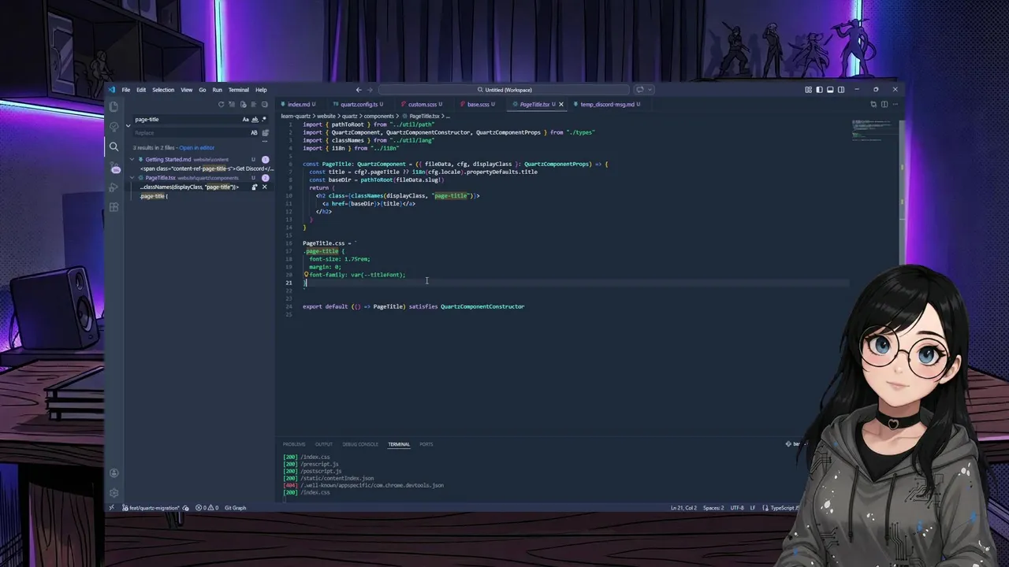
Task: Toggle Match Case in search box
Action: (x=245, y=120)
